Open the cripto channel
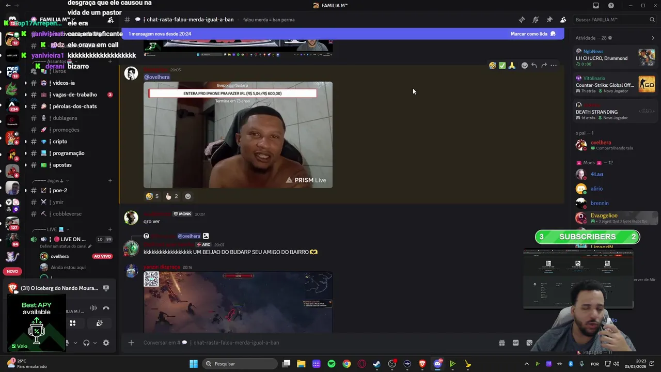The image size is (661, 372). (x=72, y=142)
